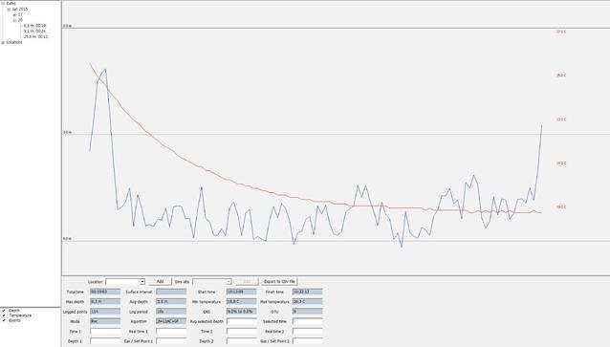Image resolution: width=610 pixels, height=347 pixels.
Task: Collapse day 20 tree node
Action: point(14,20)
